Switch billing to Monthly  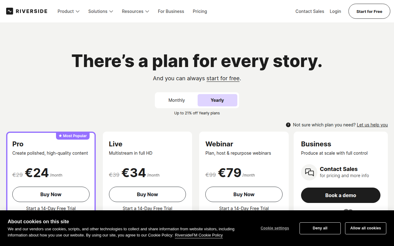tap(176, 100)
